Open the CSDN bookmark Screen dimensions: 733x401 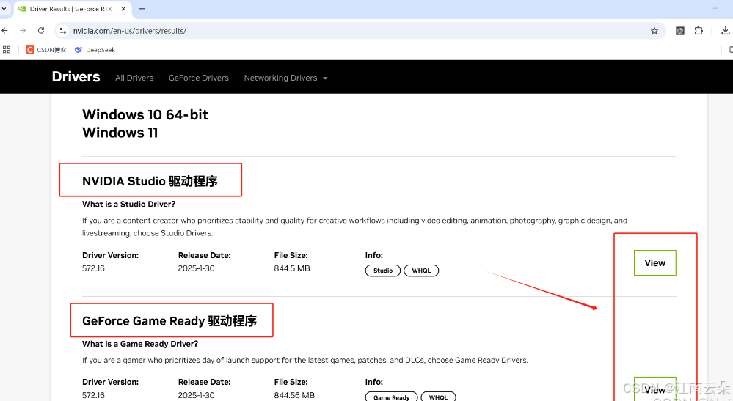46,49
